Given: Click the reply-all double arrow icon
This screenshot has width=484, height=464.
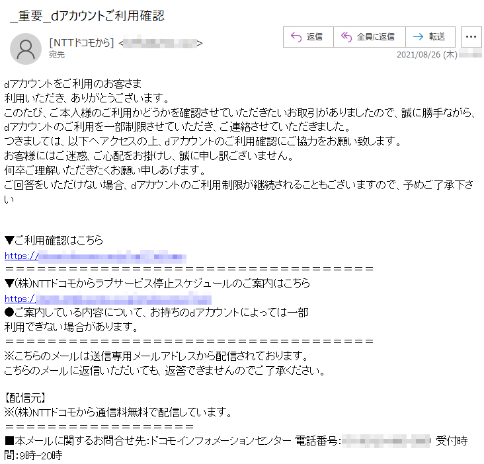Looking at the screenshot, I should pos(346,37).
